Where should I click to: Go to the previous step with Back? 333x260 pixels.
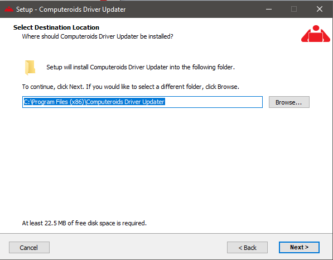247,248
